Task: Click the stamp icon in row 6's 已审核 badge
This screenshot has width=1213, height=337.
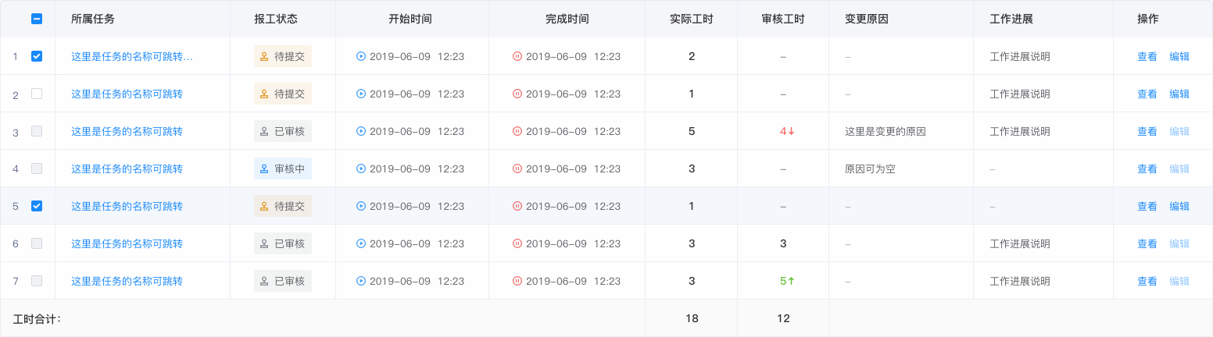Action: coord(264,243)
